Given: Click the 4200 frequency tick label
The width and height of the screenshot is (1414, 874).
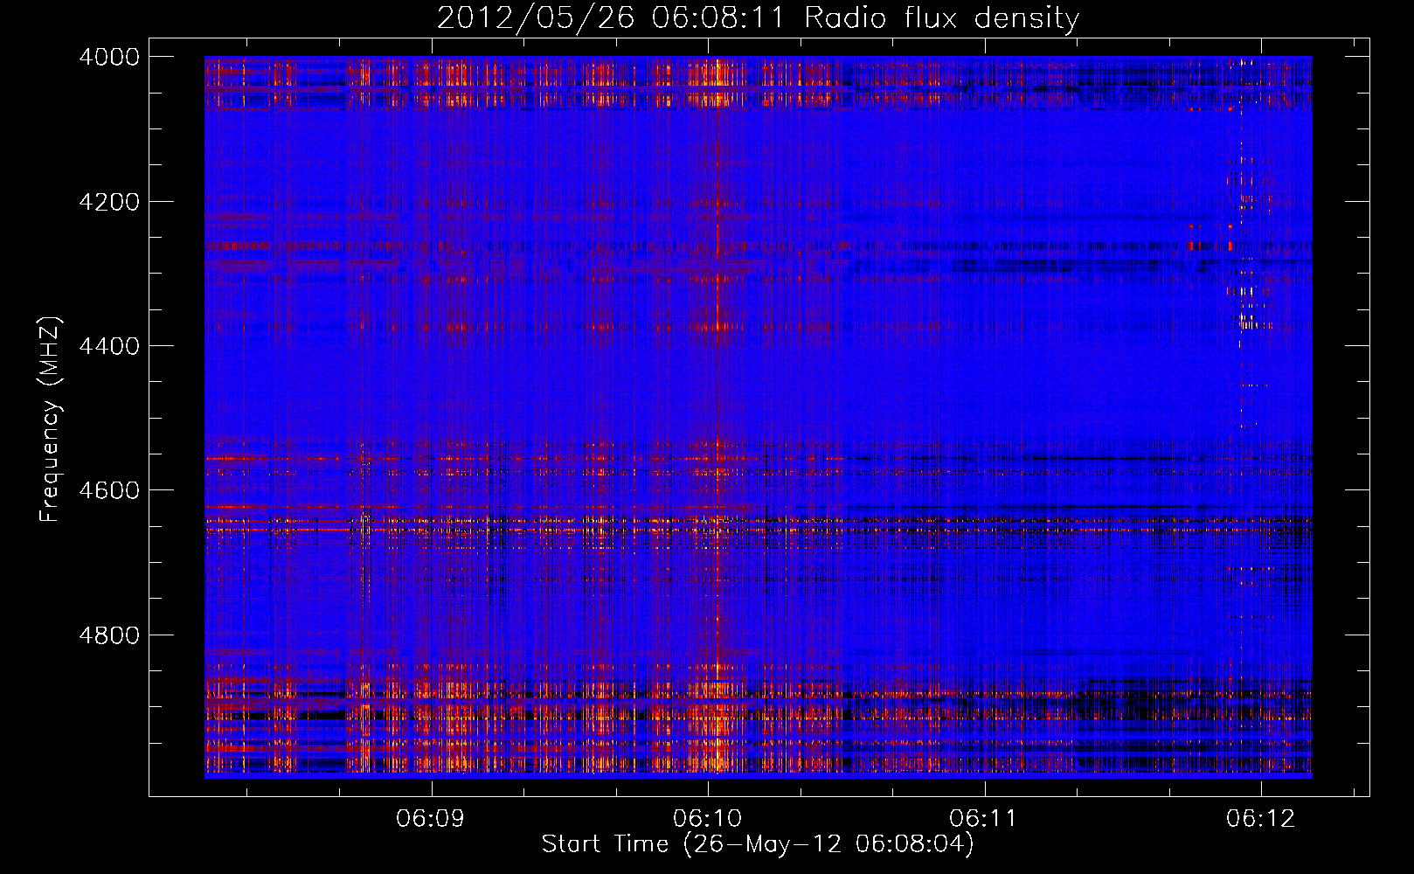Looking at the screenshot, I should [109, 202].
